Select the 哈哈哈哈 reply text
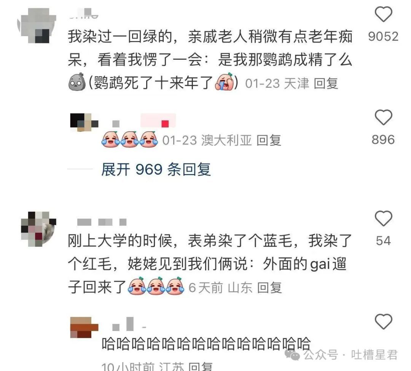The width and height of the screenshot is (411, 371). pos(206,344)
